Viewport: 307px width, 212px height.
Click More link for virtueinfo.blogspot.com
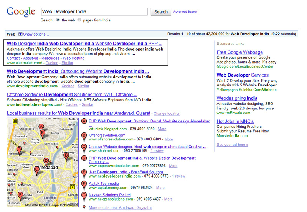[x=162, y=129]
